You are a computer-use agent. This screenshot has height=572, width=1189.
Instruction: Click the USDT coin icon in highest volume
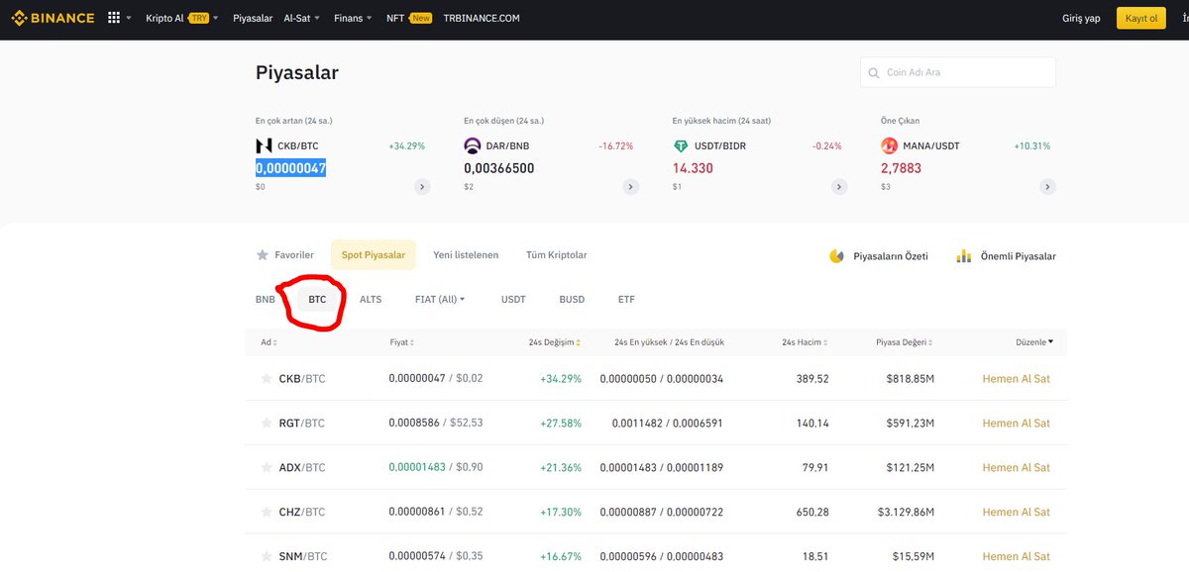click(x=681, y=145)
